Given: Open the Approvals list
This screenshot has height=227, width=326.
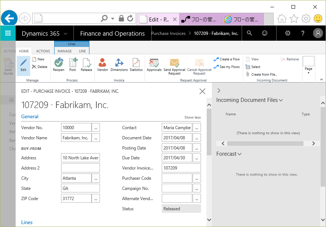Looking at the screenshot, I should point(154,65).
